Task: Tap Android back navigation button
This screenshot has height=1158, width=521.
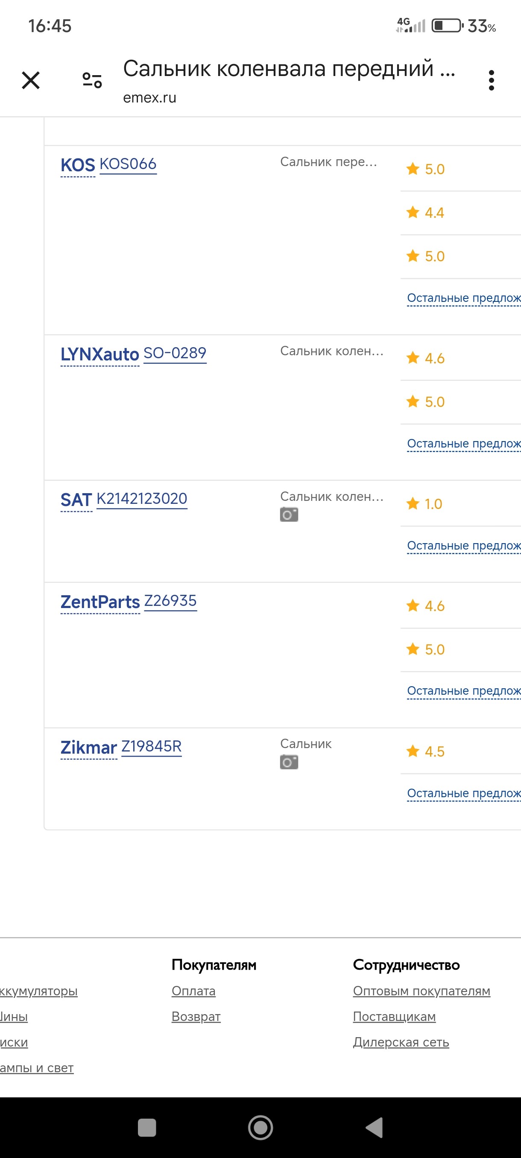Action: (374, 1127)
